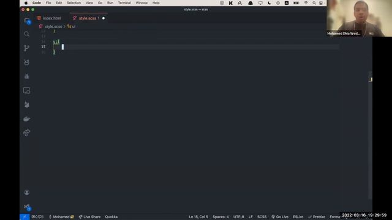This screenshot has height=220, width=392.
Task: Open the Selection menu
Action: [x=73, y=3]
